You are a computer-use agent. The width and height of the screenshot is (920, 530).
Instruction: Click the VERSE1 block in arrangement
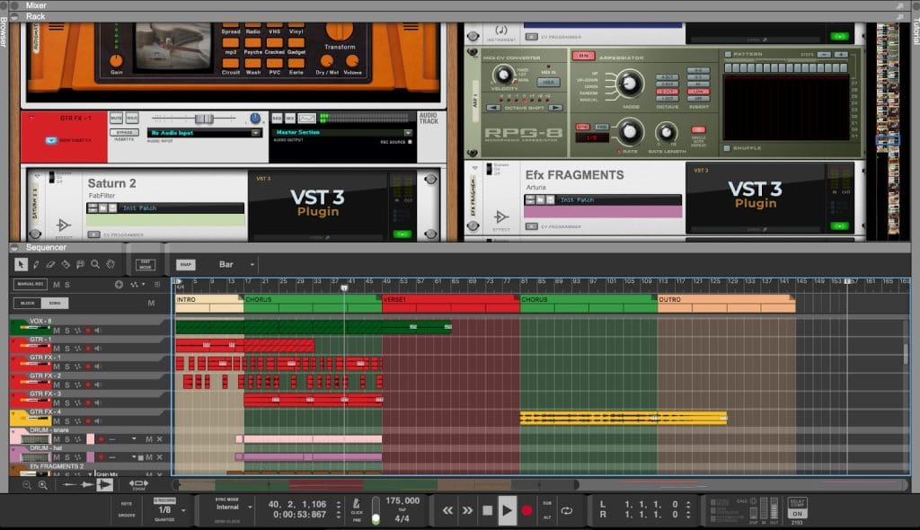click(x=449, y=299)
